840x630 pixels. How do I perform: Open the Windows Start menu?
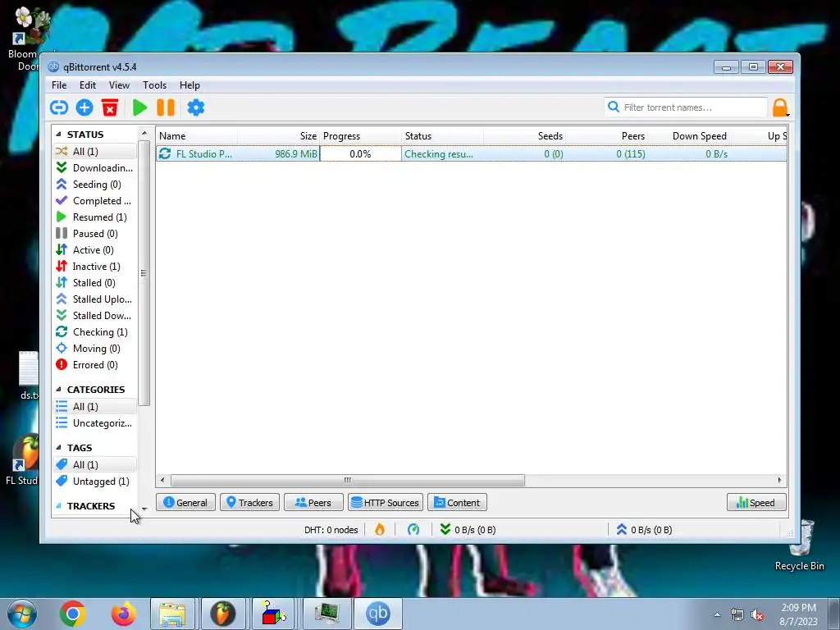[22, 614]
